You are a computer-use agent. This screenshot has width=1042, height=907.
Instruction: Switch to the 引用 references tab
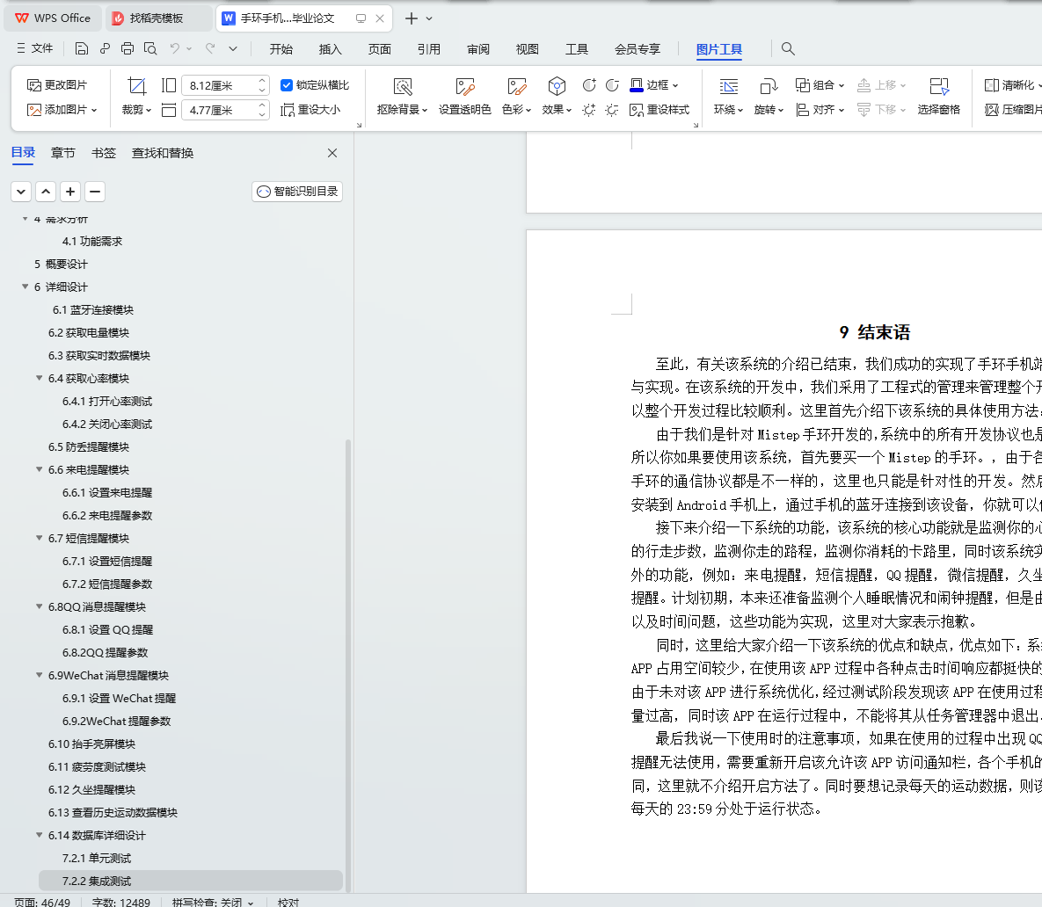428,49
